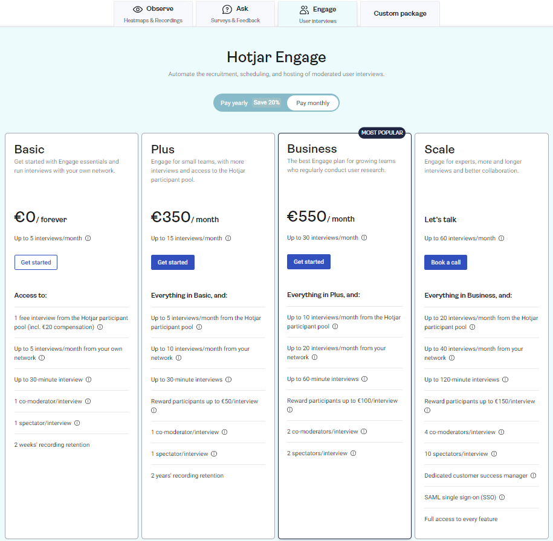Select the Engage User Interviews tab

pos(317,14)
